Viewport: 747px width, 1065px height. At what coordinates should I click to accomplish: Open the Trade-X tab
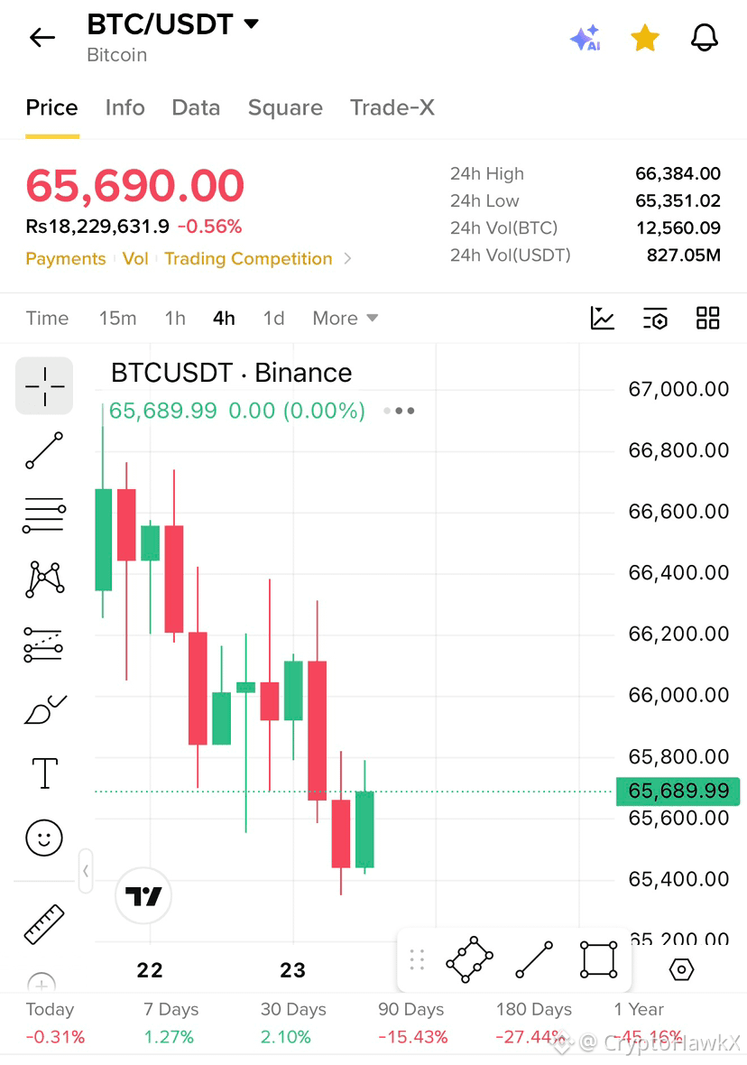point(392,107)
